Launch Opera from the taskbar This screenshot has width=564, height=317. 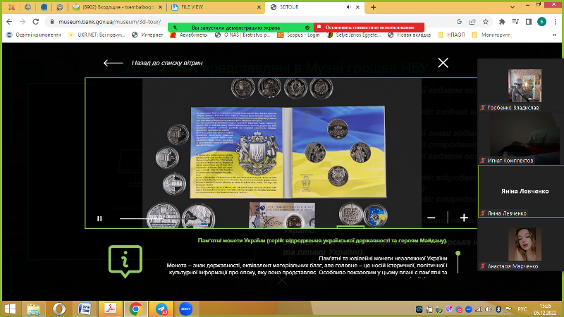point(59,309)
